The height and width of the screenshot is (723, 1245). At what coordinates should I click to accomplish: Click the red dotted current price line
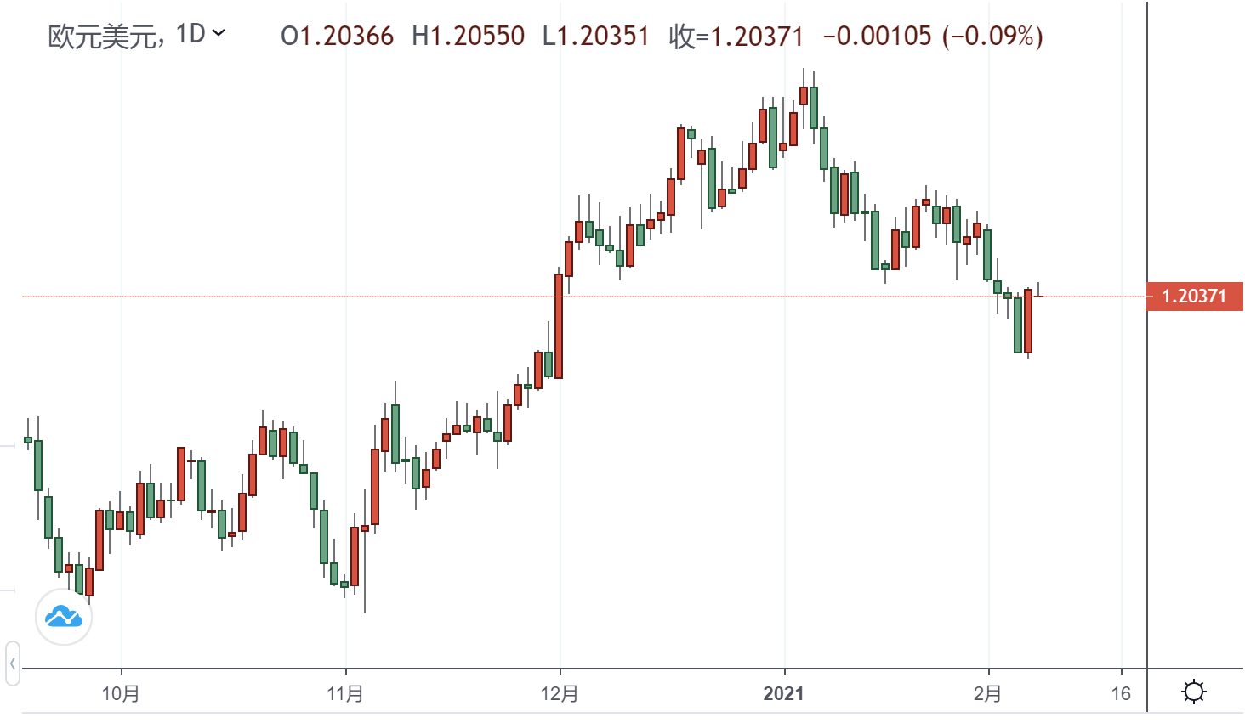425,297
